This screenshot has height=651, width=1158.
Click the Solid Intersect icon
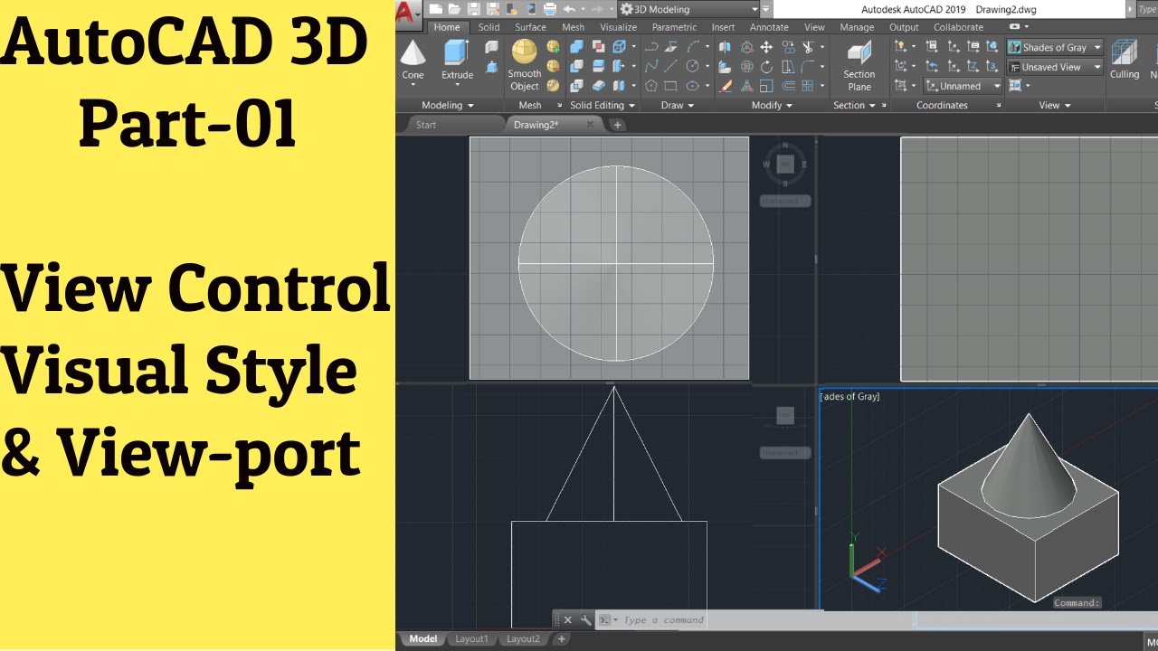pos(576,86)
